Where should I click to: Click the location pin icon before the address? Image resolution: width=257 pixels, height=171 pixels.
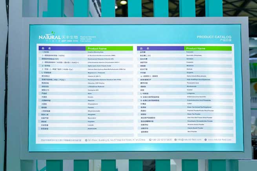click(x=86, y=140)
